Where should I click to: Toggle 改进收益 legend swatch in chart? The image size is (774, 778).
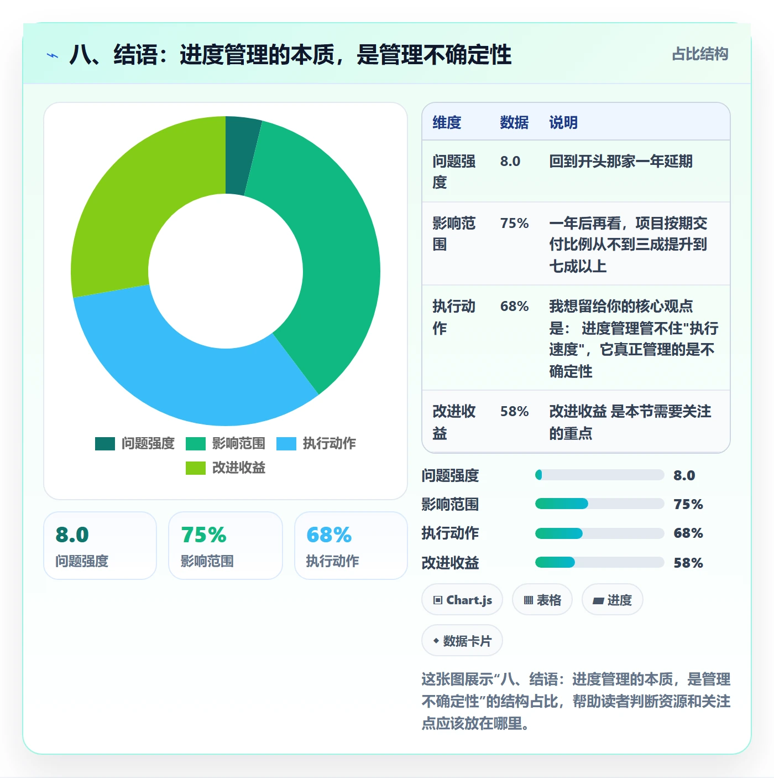coord(196,468)
